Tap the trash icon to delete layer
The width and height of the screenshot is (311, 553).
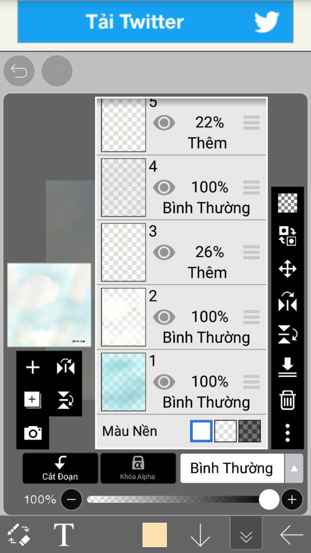[x=287, y=400]
